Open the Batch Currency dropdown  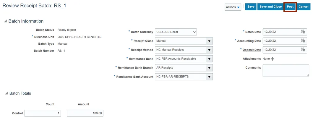(x=176, y=32)
